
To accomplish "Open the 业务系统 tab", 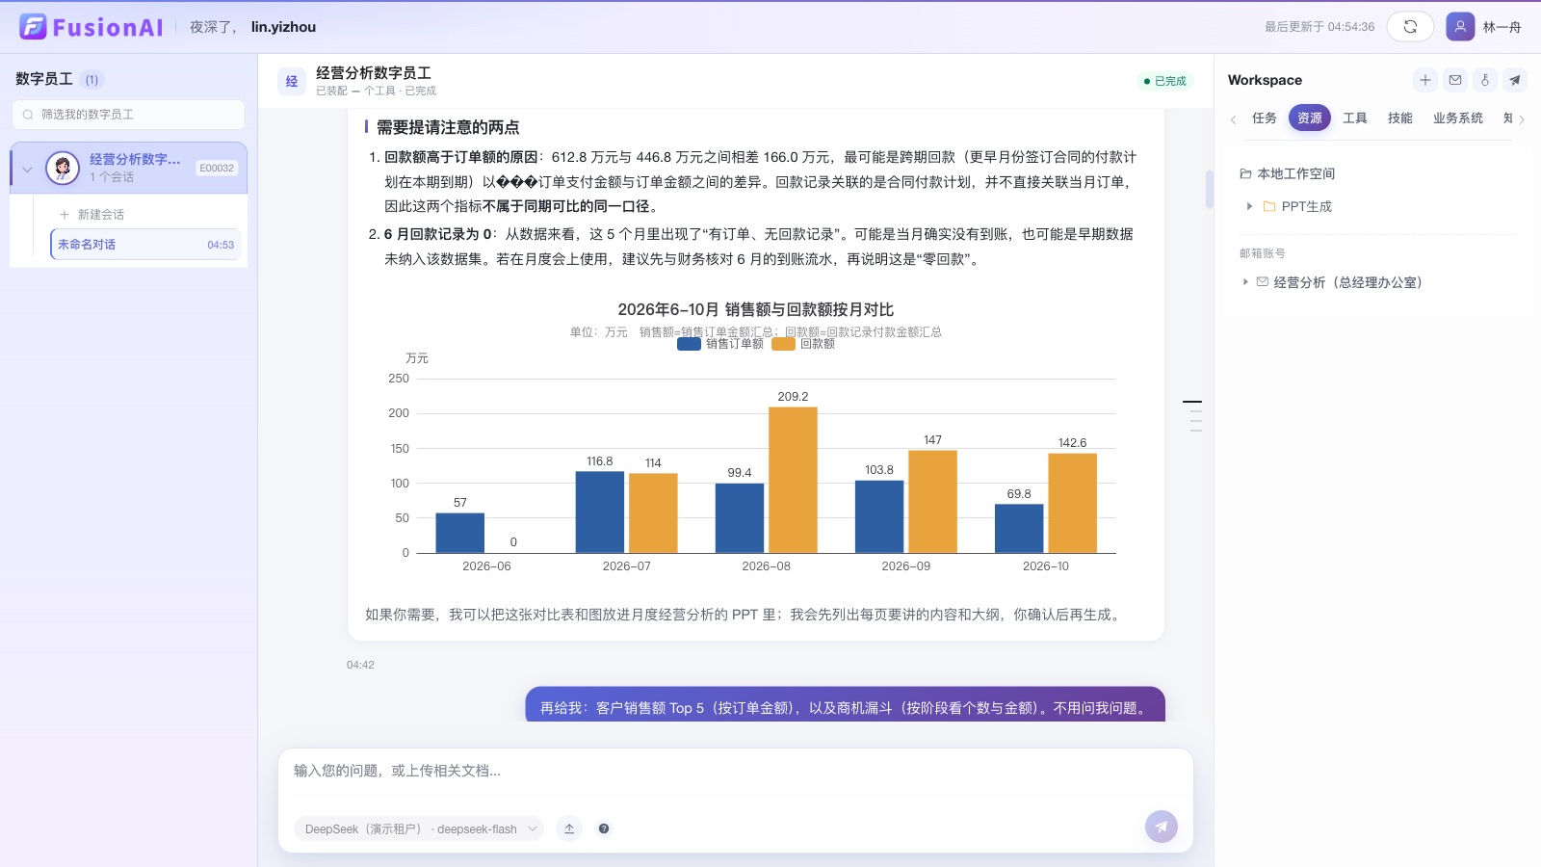I will [1458, 118].
